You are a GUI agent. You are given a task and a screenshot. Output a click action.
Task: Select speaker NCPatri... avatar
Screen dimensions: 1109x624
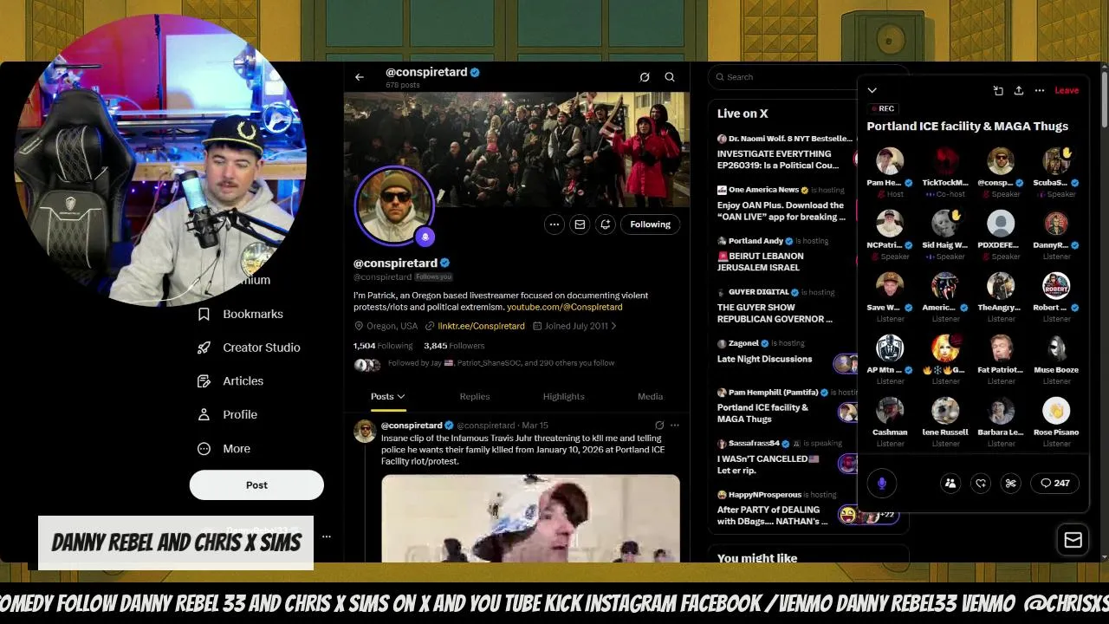[890, 224]
